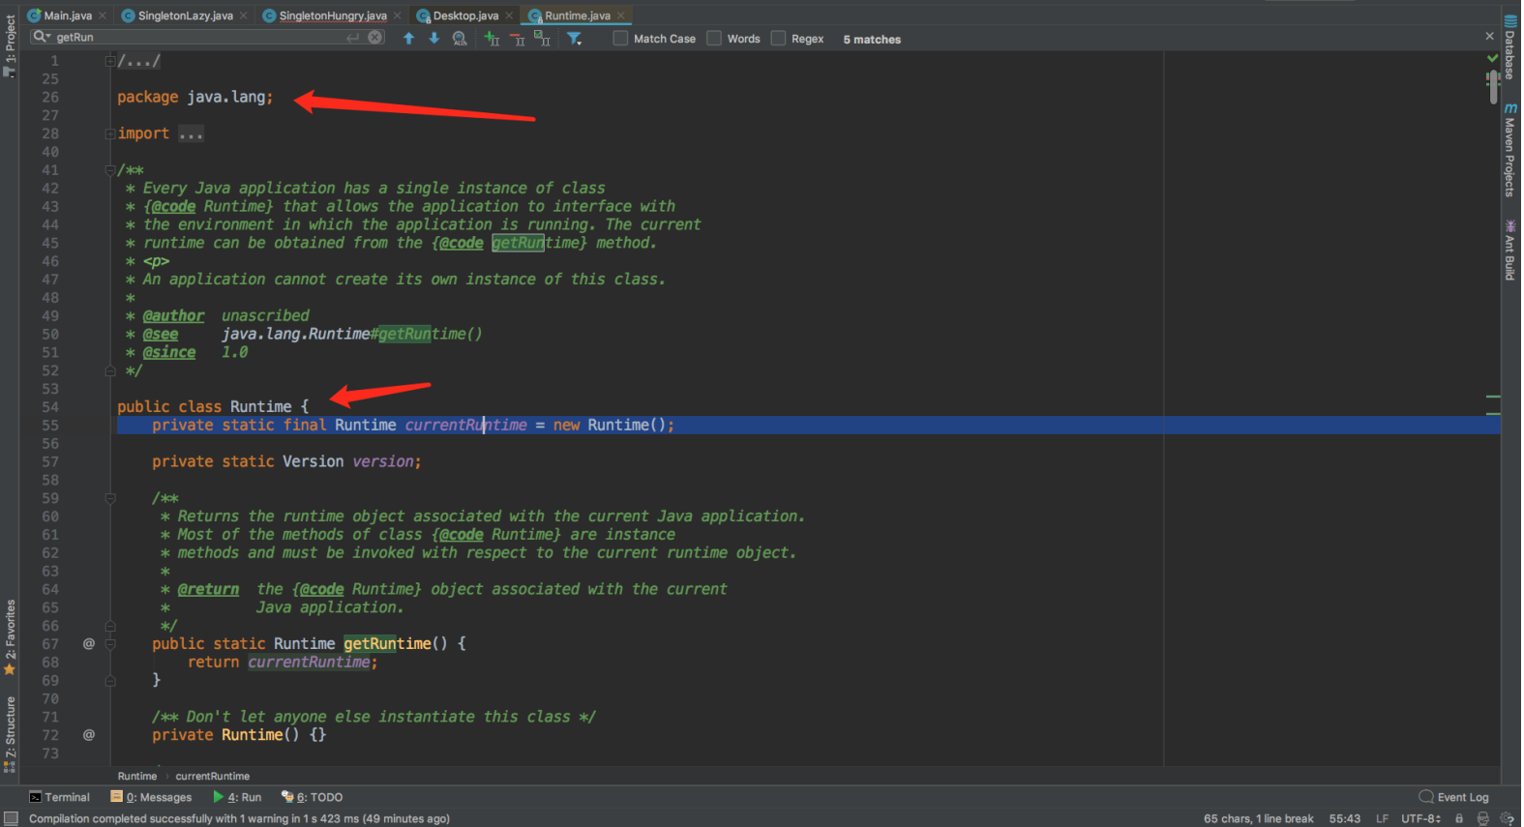This screenshot has height=827, width=1524.
Task: Open the Messages tool window
Action: [151, 797]
